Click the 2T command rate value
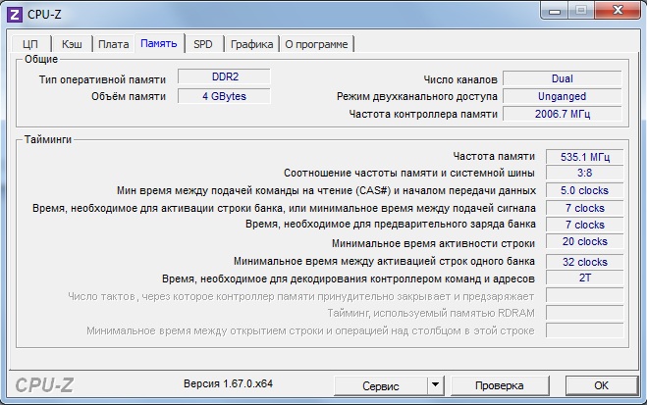The image size is (647, 405). pyautogui.click(x=585, y=278)
